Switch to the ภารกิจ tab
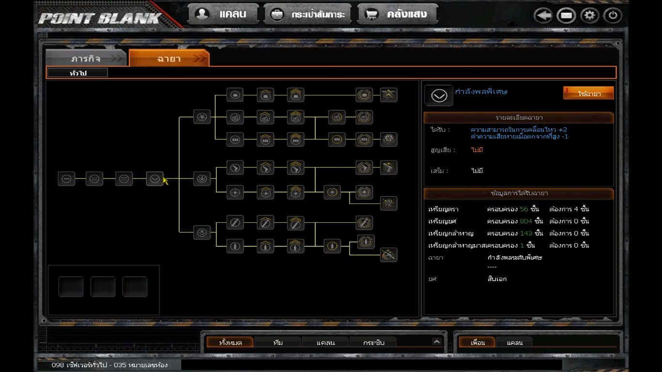This screenshot has width=662, height=372. (x=86, y=59)
